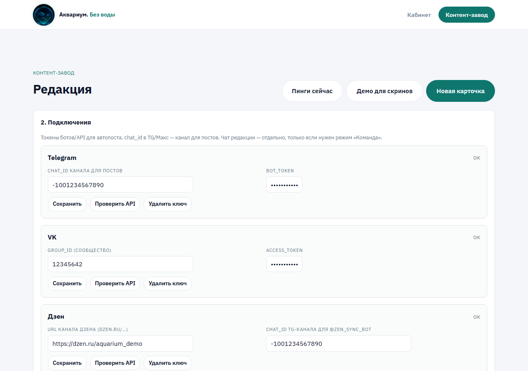The image size is (528, 371).
Task: Delete the Telegram key
Action: tap(167, 204)
